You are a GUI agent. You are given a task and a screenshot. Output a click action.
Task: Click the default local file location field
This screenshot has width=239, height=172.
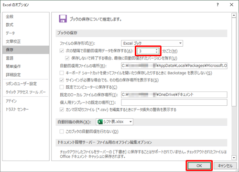(174, 95)
